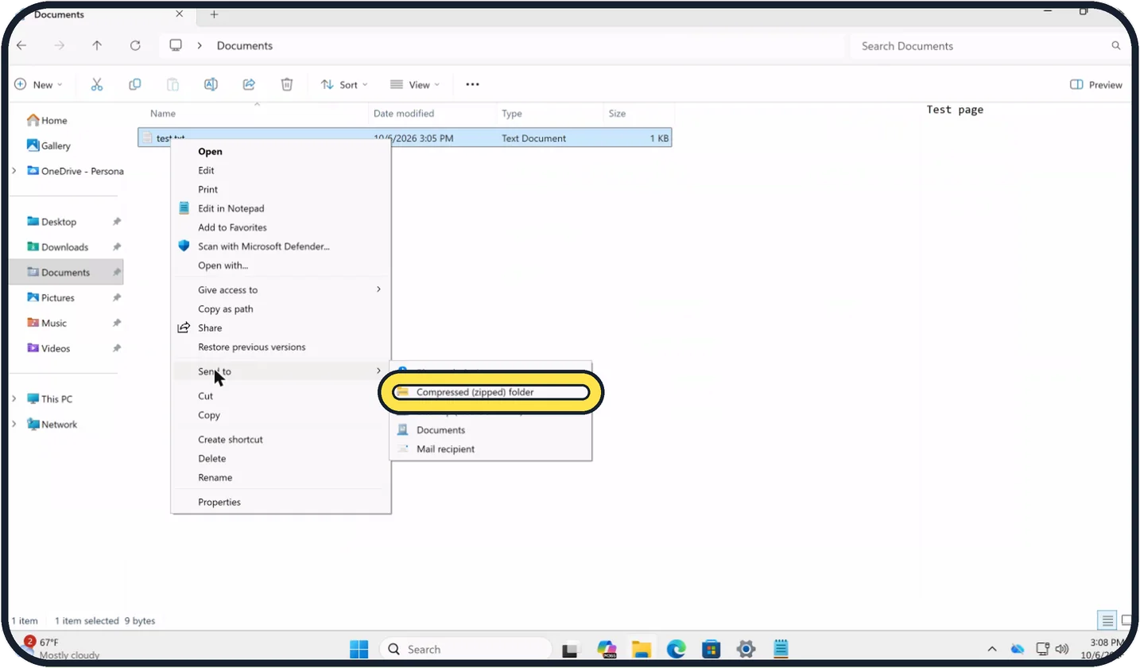Open Settings gear on the taskbar
Screen dimensions: 1140x668
(746, 649)
